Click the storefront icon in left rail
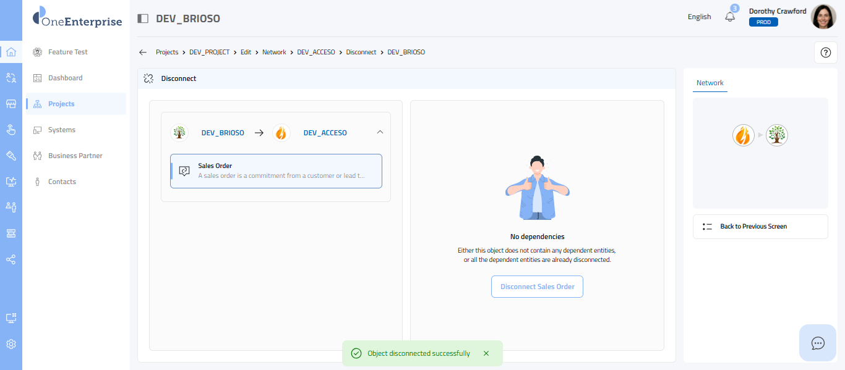The width and height of the screenshot is (845, 370). (x=11, y=104)
